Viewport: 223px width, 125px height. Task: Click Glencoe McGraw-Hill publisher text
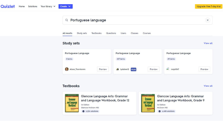click(x=90, y=108)
